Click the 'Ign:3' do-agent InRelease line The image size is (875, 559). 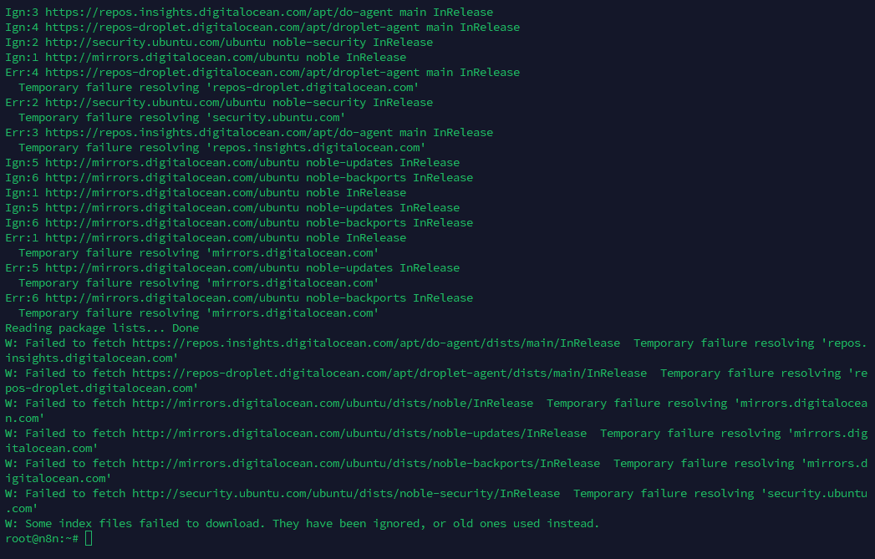click(x=249, y=12)
